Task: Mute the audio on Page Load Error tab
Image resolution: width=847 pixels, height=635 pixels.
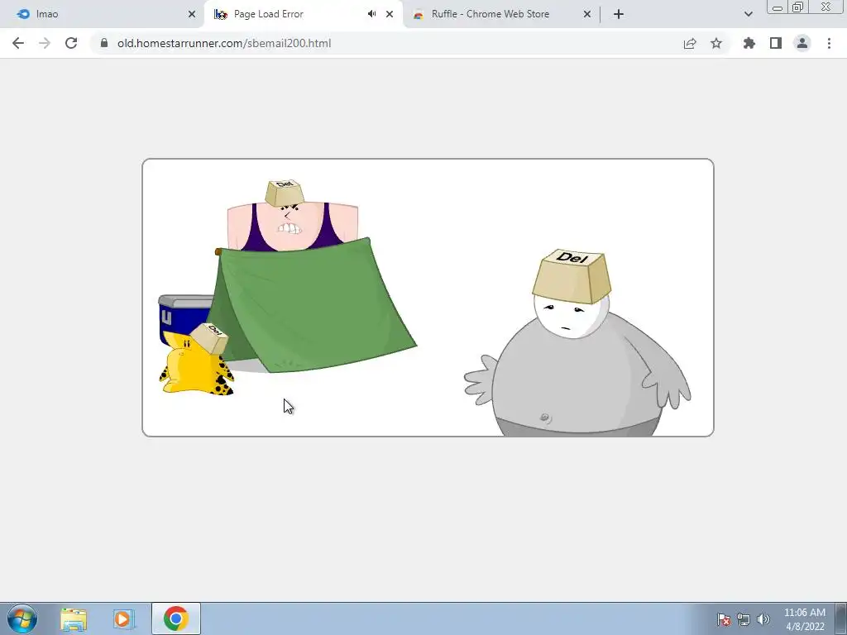Action: click(371, 14)
